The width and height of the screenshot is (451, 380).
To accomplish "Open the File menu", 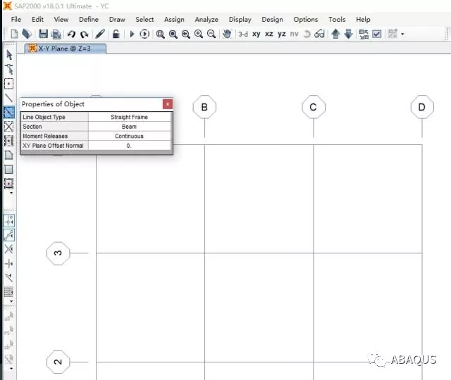I will click(16, 19).
